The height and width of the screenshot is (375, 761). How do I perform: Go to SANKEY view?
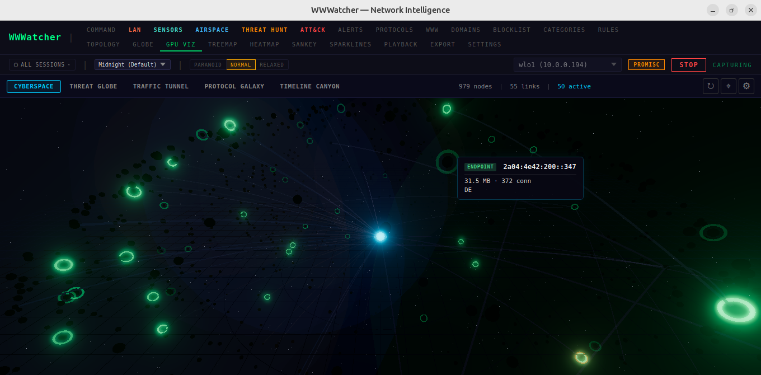(304, 44)
